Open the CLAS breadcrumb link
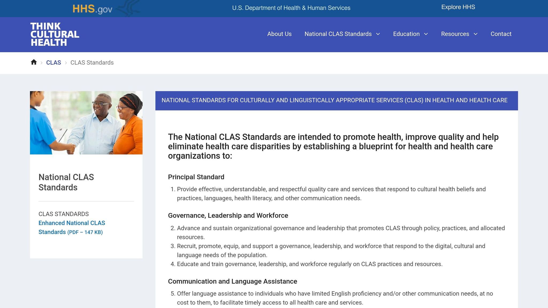The width and height of the screenshot is (548, 308). (x=54, y=63)
